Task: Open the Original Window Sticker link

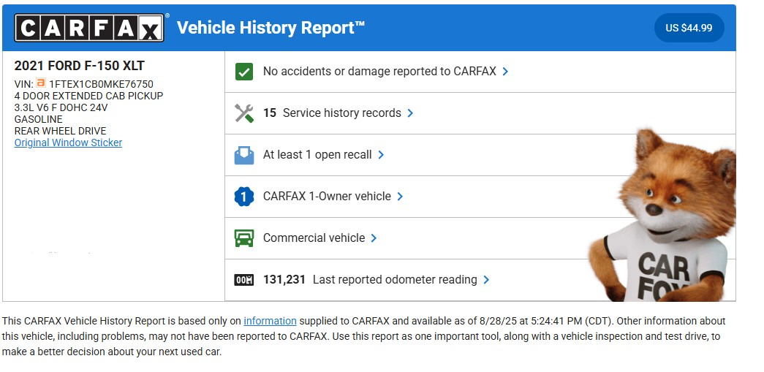Action: tap(68, 143)
